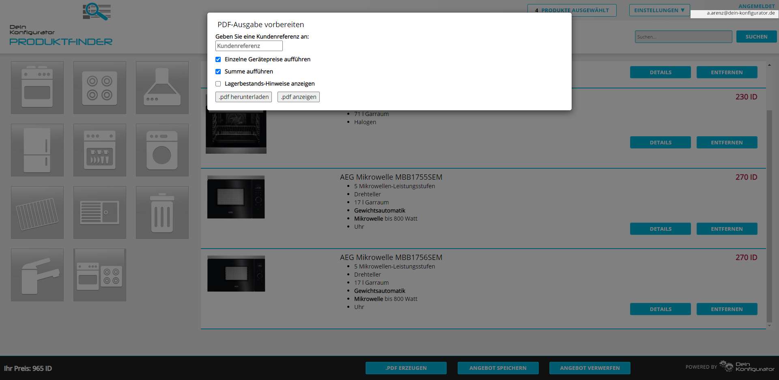Select the kitchen sink category icon

(x=100, y=213)
